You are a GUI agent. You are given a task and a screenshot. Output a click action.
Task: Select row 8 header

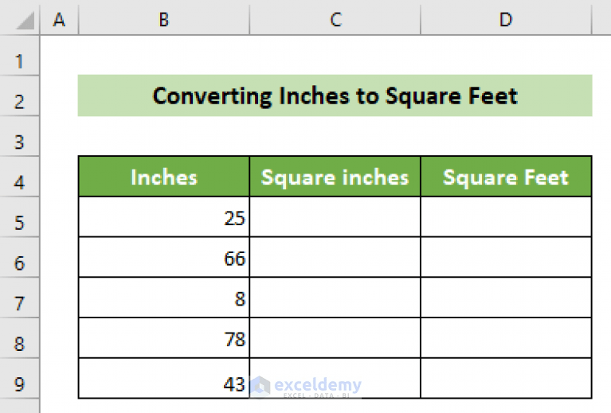[19, 338]
